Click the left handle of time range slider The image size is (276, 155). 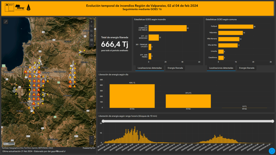tap(103, 121)
